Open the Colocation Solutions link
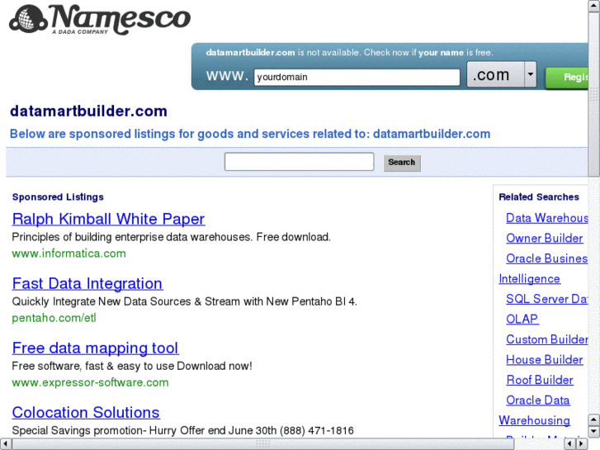600x450 pixels. 86,413
